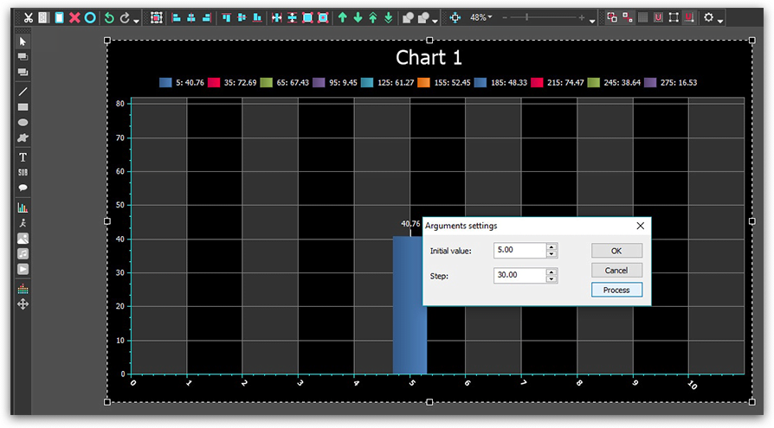Image resolution: width=774 pixels, height=428 pixels.
Task: Decrease Step value with down stepper
Action: pyautogui.click(x=551, y=279)
